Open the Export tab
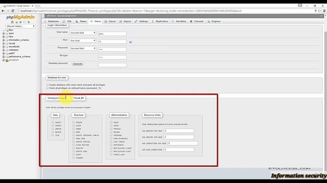The height and width of the screenshot is (183, 327). pyautogui.click(x=110, y=21)
